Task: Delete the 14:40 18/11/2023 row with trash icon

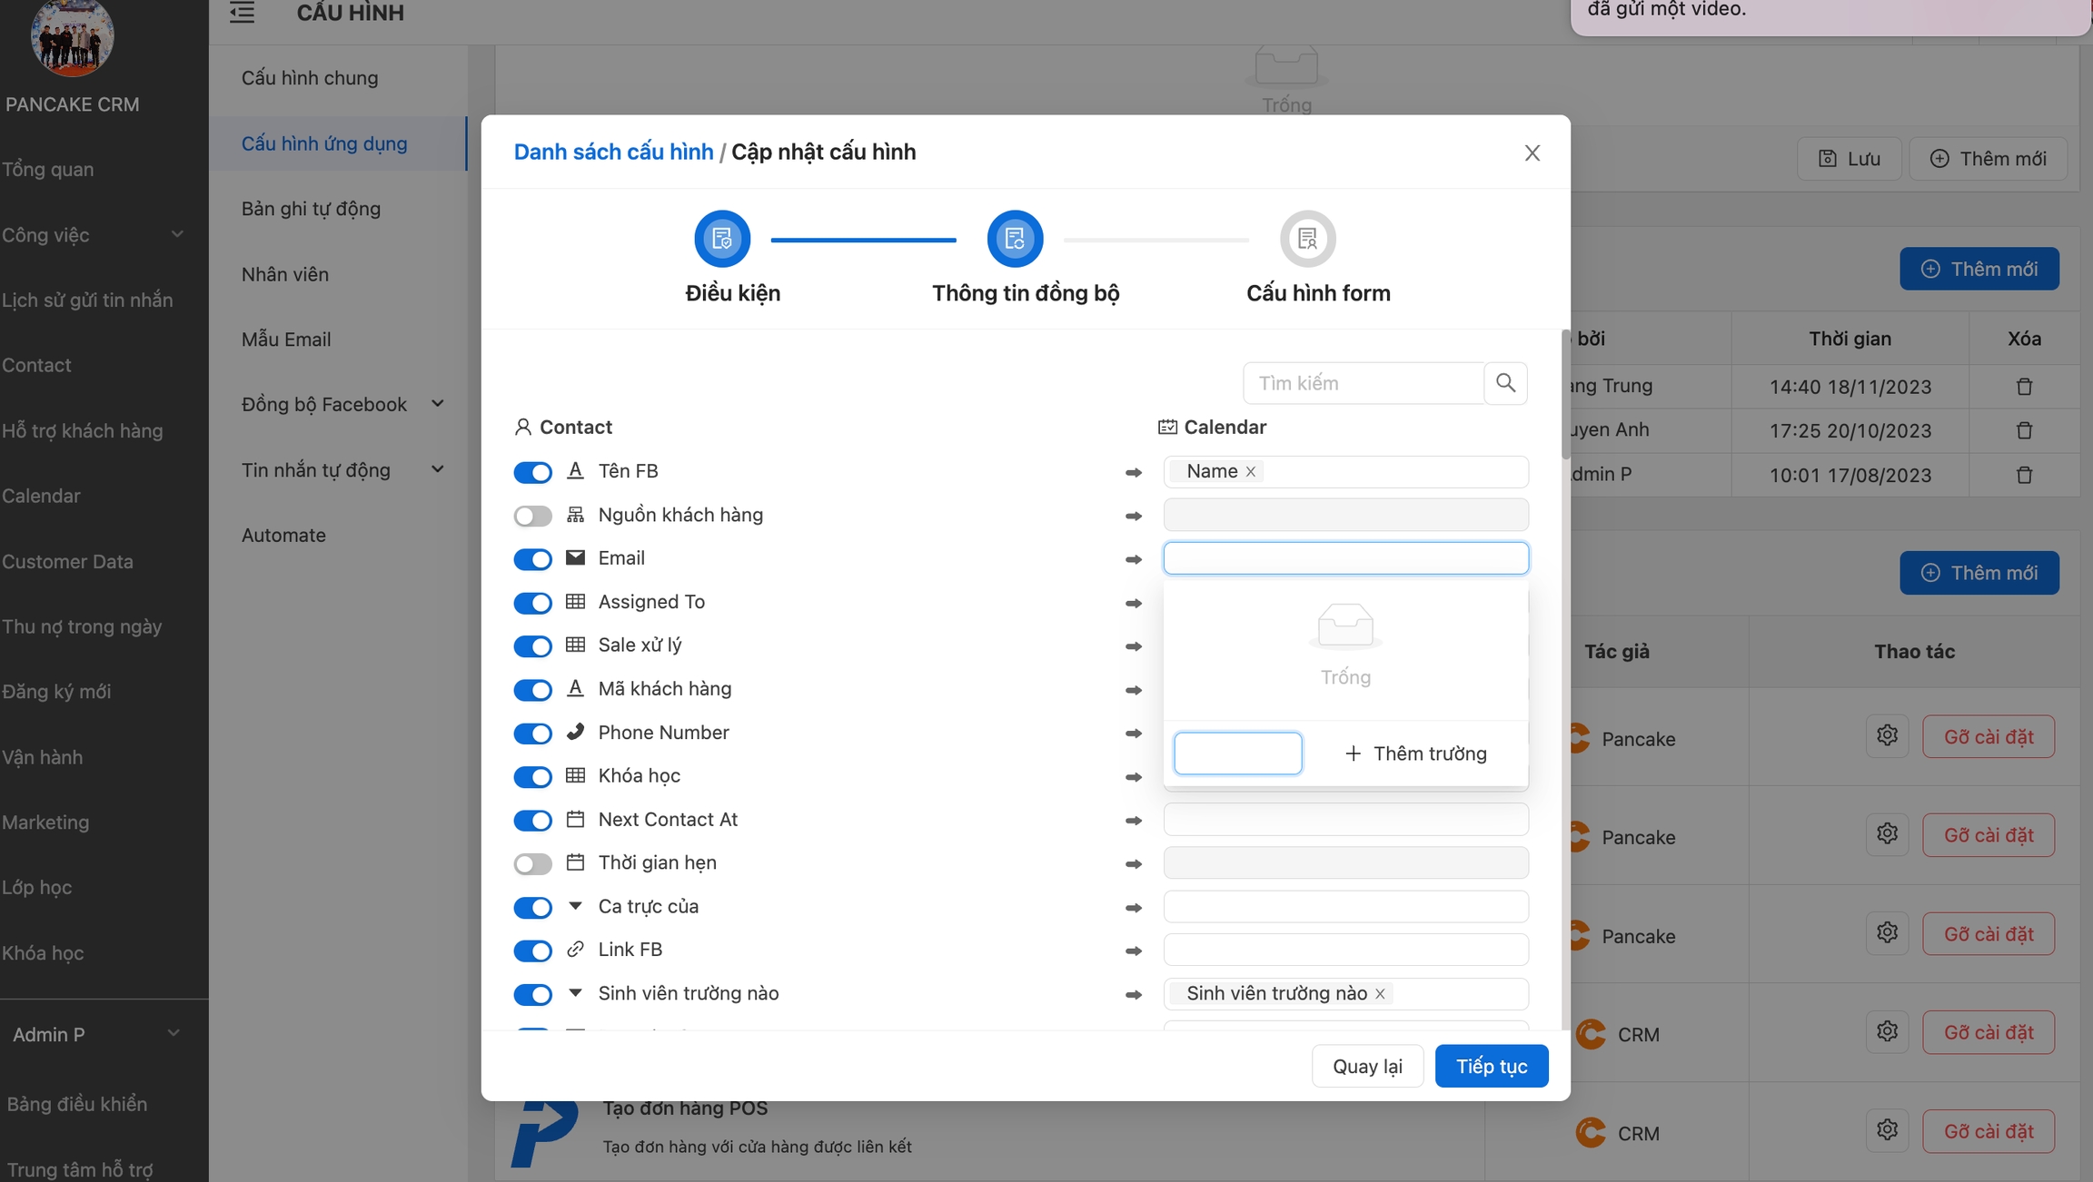Action: click(x=2024, y=387)
